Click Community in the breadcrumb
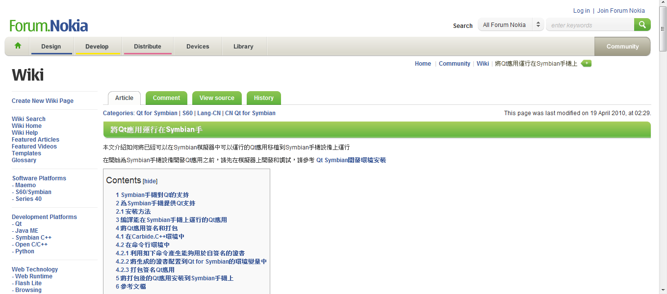The width and height of the screenshot is (667, 294). [x=455, y=64]
